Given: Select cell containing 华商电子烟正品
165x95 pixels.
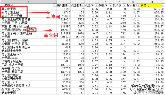Looking at the screenshot, I should [29, 61].
